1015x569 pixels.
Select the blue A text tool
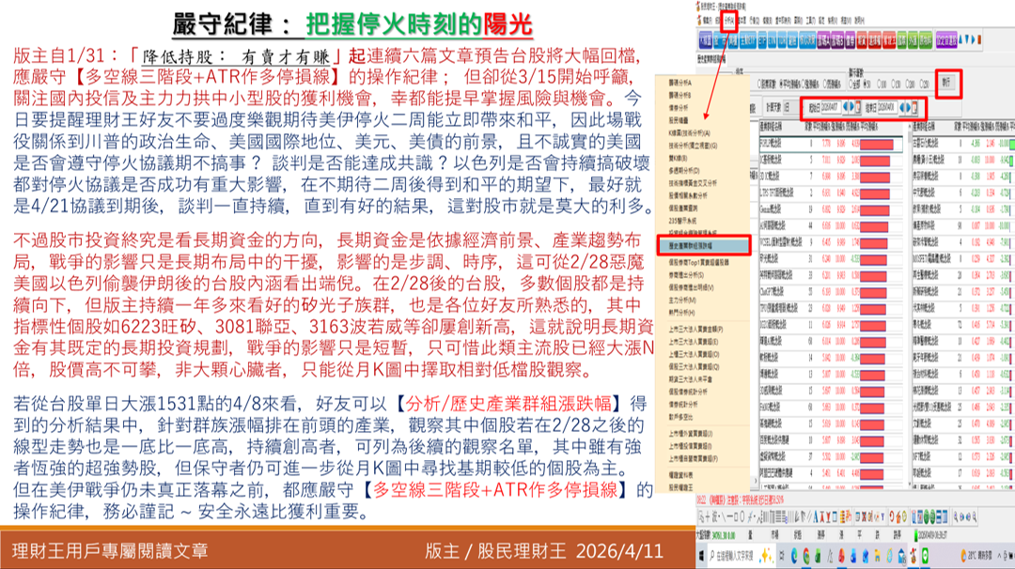816,517
